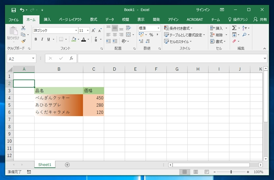Viewport: 274px width, 180px height.
Task: Apply comma style number format
Action: [x=158, y=35]
